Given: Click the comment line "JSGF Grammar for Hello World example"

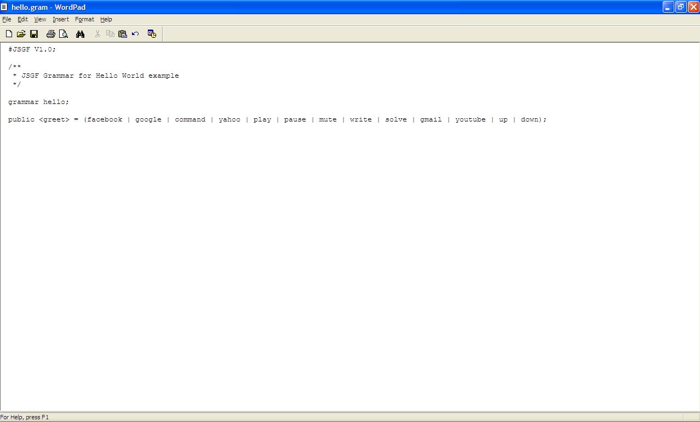Looking at the screenshot, I should point(100,76).
